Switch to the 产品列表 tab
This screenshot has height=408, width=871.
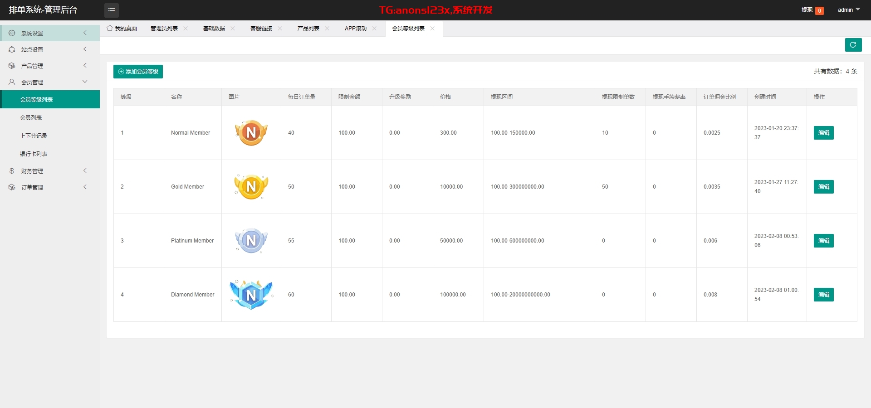pos(308,29)
